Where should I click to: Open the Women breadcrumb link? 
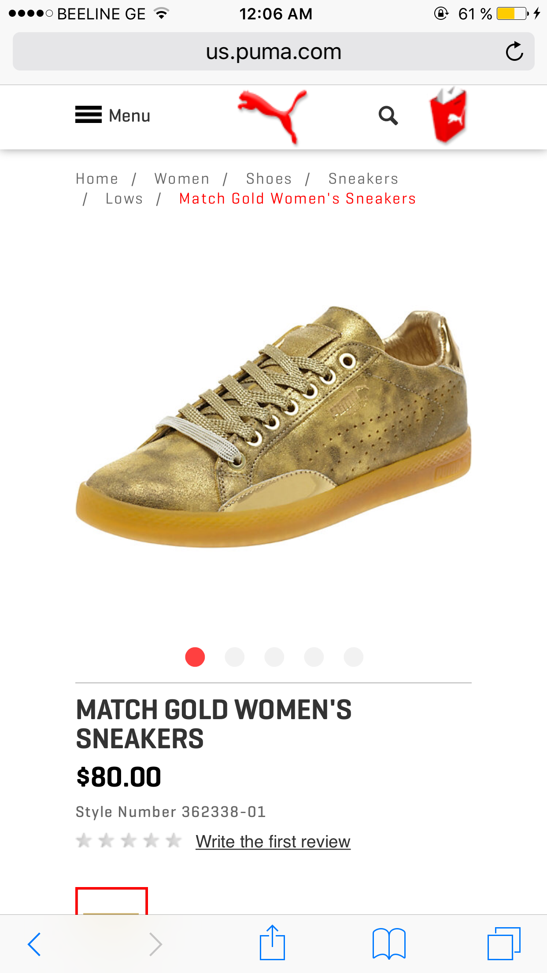point(182,178)
